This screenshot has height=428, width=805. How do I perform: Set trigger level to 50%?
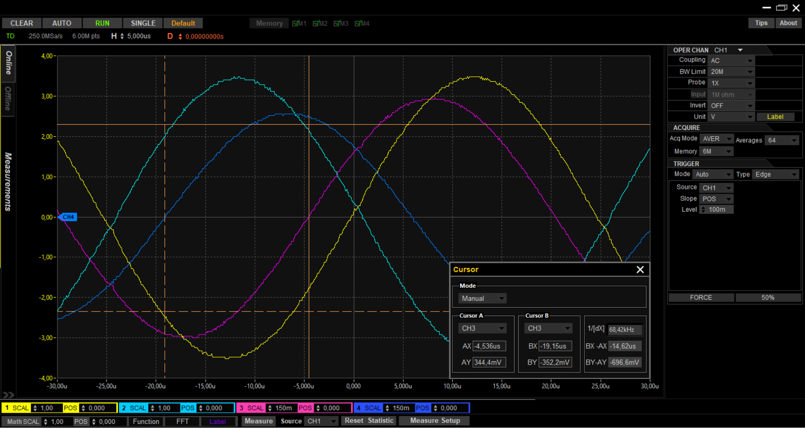(x=768, y=298)
